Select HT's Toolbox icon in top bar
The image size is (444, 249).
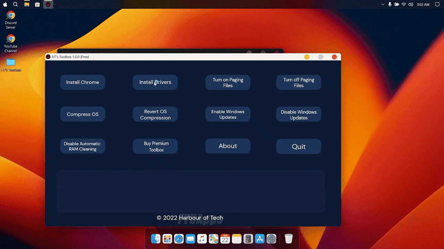pyautogui.click(x=48, y=4)
